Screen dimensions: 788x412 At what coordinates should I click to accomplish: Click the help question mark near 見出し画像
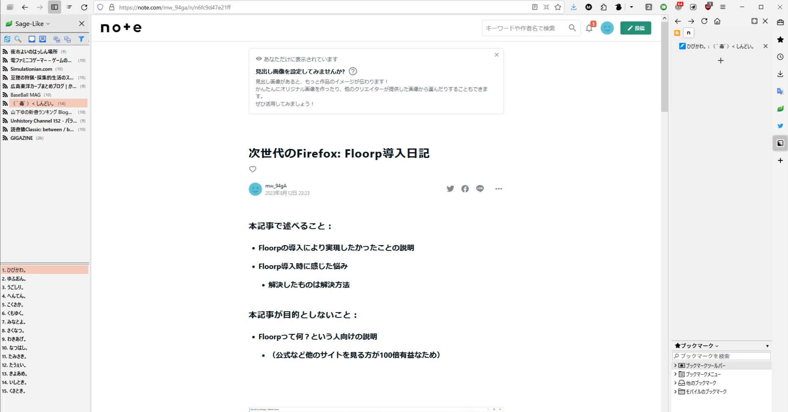353,71
